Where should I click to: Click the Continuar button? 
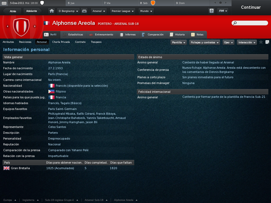point(251,7)
